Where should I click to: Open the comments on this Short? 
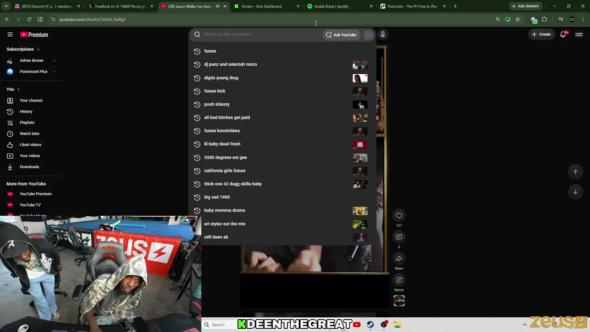coord(399,237)
